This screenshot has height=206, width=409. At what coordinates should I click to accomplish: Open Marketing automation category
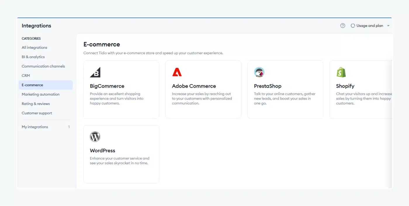(41, 94)
